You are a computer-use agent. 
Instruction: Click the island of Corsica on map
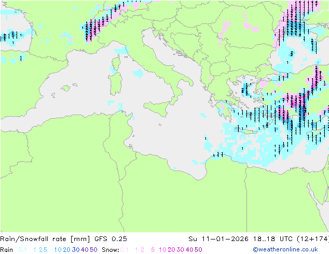[116, 62]
